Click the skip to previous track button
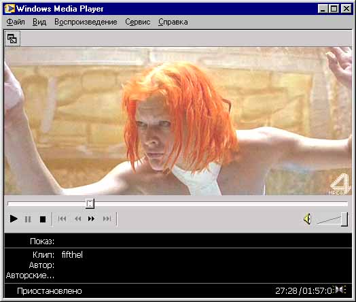356x302 pixels. [62, 219]
